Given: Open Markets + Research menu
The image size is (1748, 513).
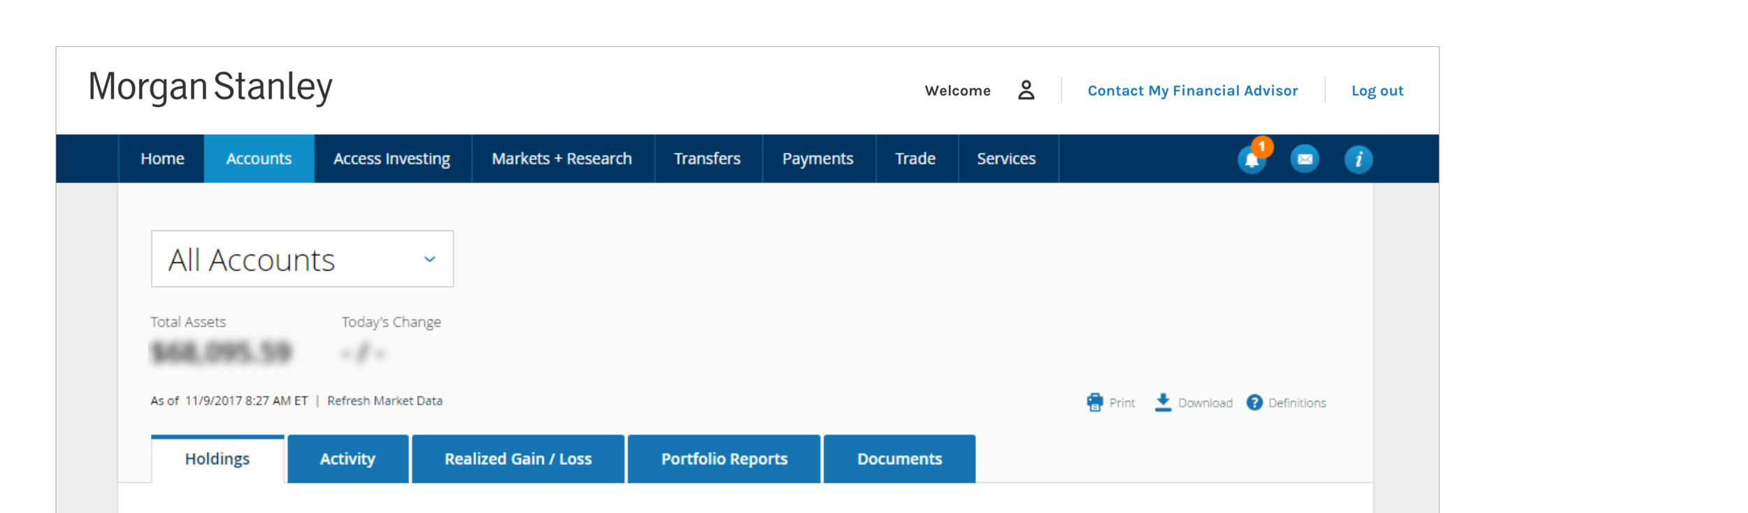Looking at the screenshot, I should (562, 159).
